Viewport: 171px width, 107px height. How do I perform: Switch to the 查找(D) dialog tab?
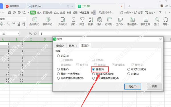click(x=60, y=46)
